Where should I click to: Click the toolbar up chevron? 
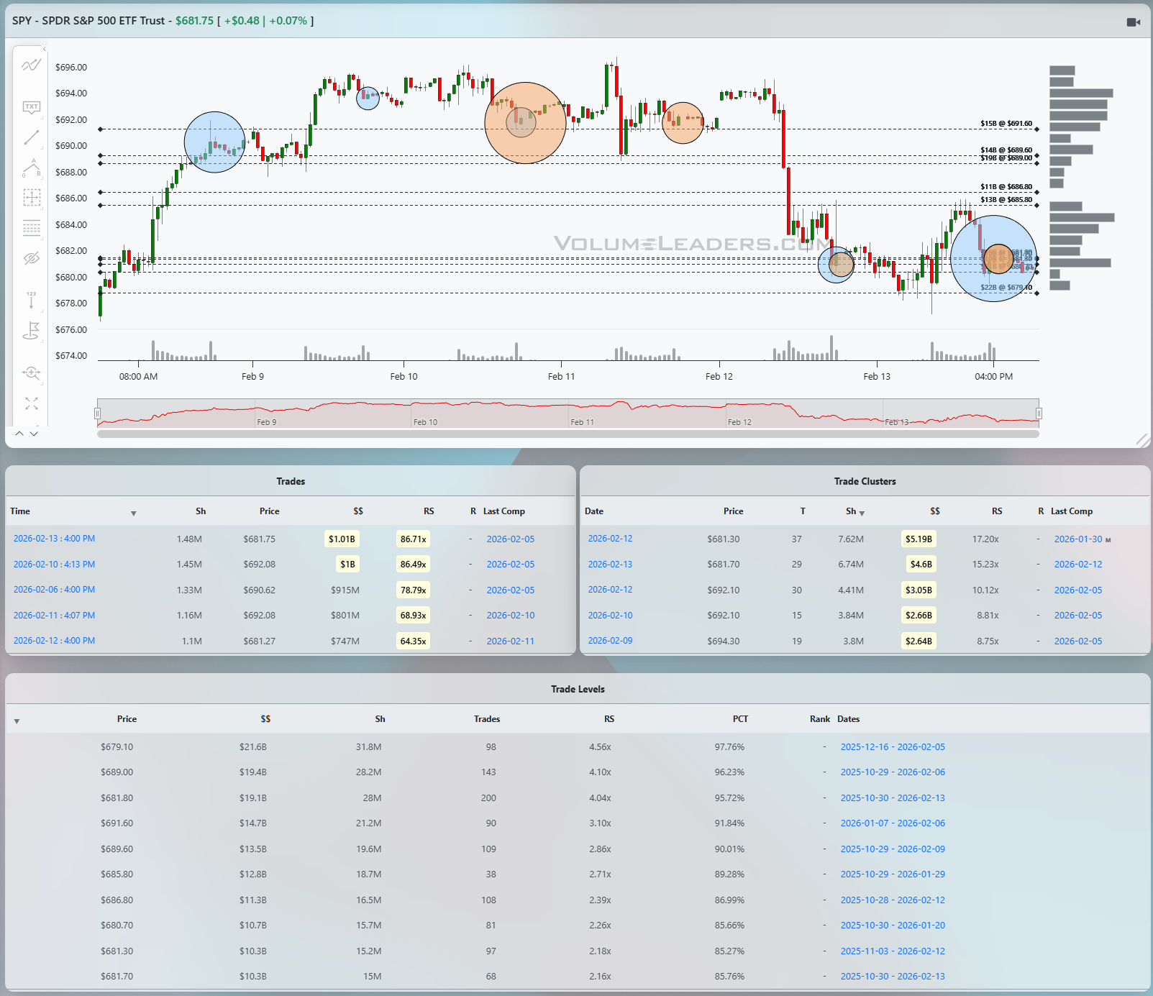tap(19, 434)
